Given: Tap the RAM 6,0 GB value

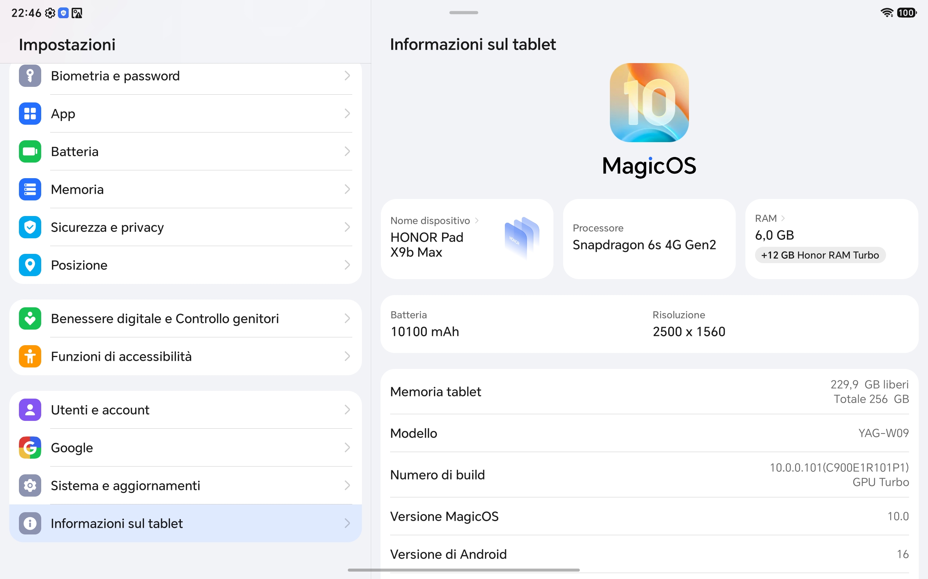Looking at the screenshot, I should 774,235.
